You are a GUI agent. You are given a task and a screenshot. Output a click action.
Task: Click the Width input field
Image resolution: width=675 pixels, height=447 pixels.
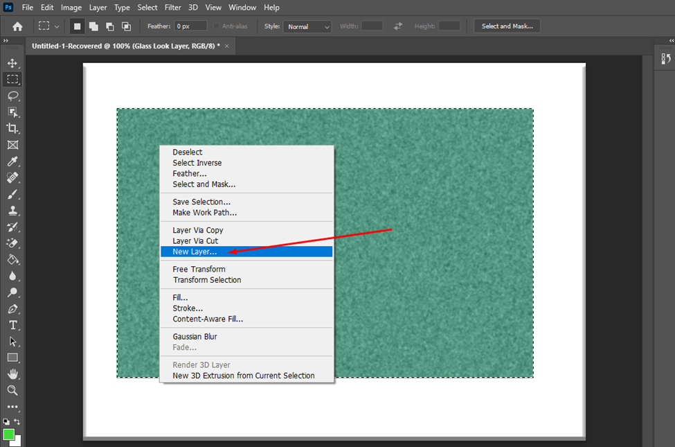click(x=372, y=26)
